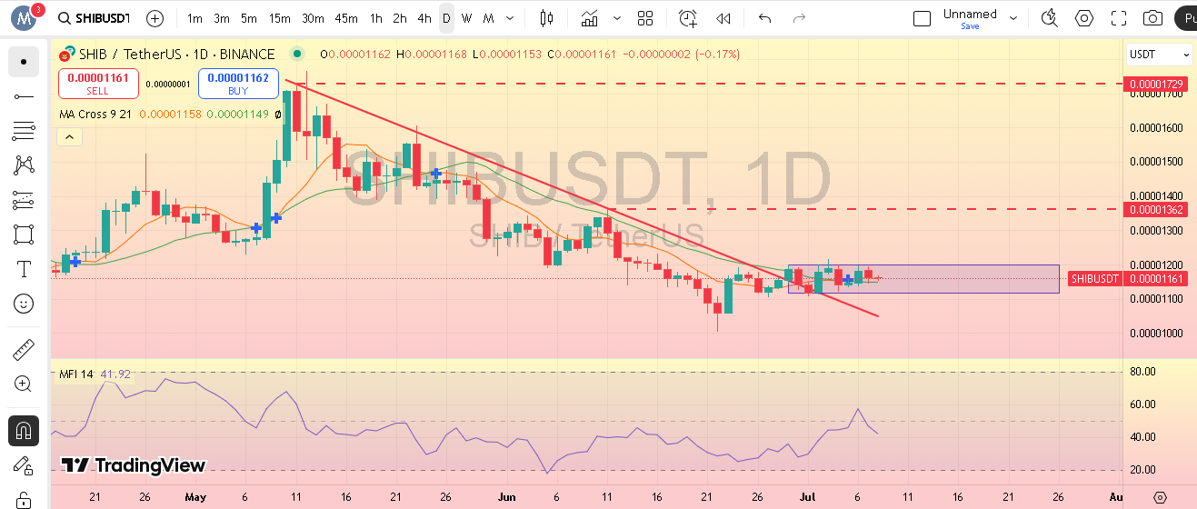1197x509 pixels.
Task: Undo the last chart action
Action: (x=764, y=18)
